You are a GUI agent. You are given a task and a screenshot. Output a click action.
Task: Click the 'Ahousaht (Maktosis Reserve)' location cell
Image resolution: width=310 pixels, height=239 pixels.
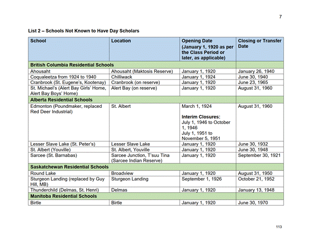tap(142, 72)
